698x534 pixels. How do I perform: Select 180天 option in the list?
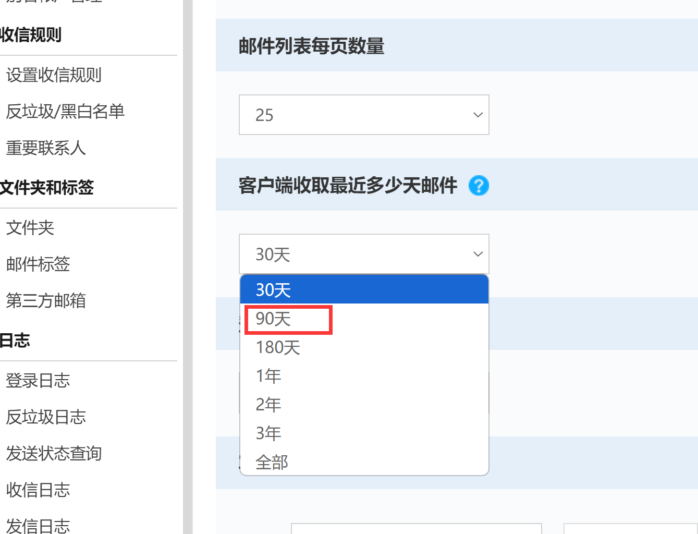point(364,347)
